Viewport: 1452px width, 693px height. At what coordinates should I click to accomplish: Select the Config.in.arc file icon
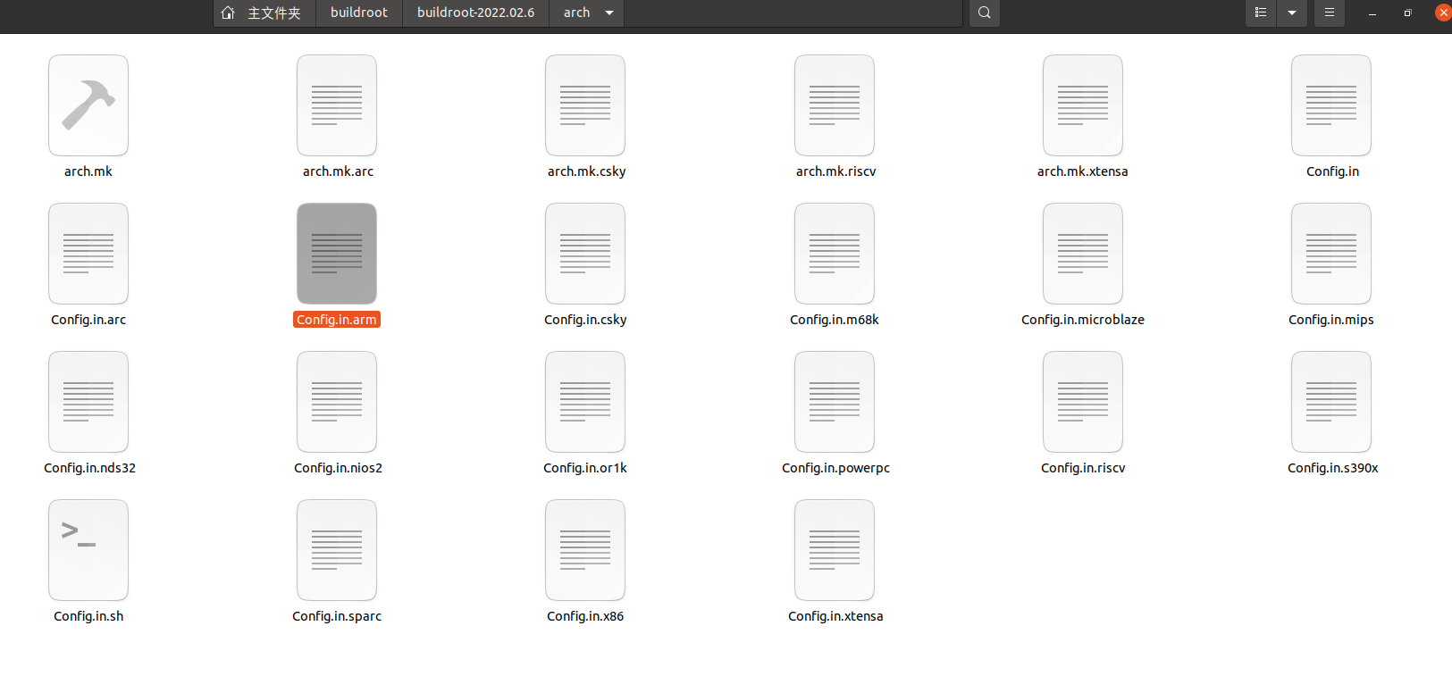click(88, 254)
